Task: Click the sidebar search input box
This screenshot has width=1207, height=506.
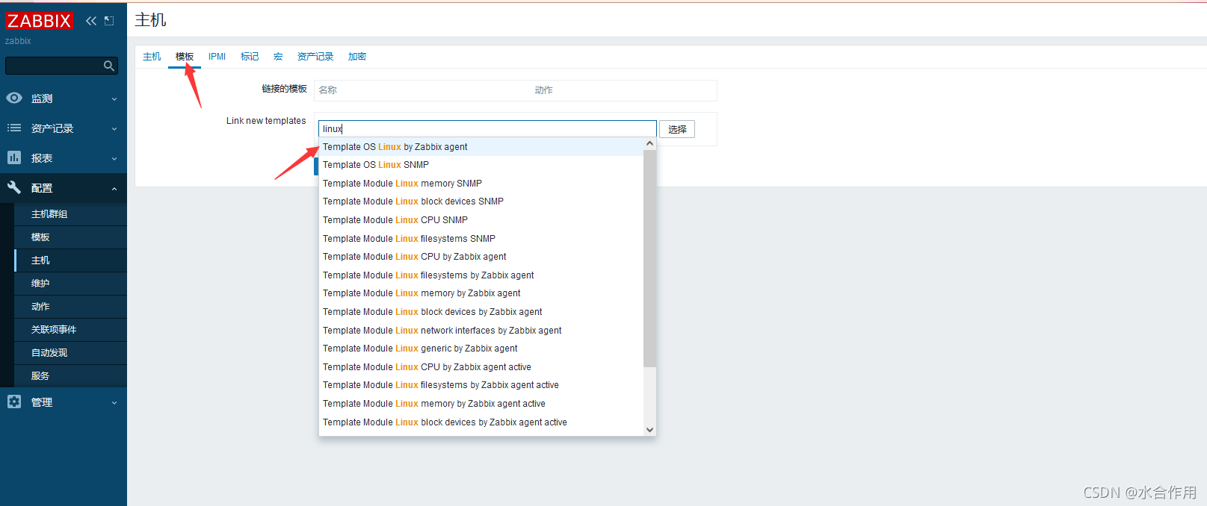Action: point(61,66)
